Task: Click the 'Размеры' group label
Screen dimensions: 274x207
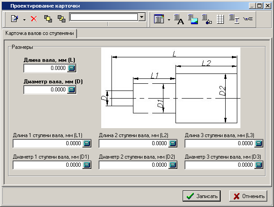Action: [22, 47]
